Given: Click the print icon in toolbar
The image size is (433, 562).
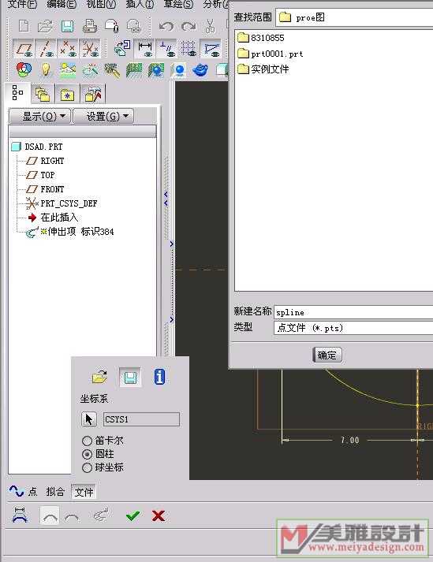Looking at the screenshot, I should pyautogui.click(x=90, y=26).
